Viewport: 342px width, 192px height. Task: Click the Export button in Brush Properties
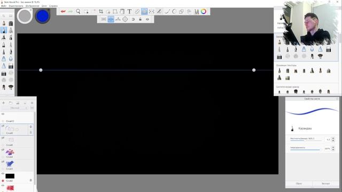point(325,183)
